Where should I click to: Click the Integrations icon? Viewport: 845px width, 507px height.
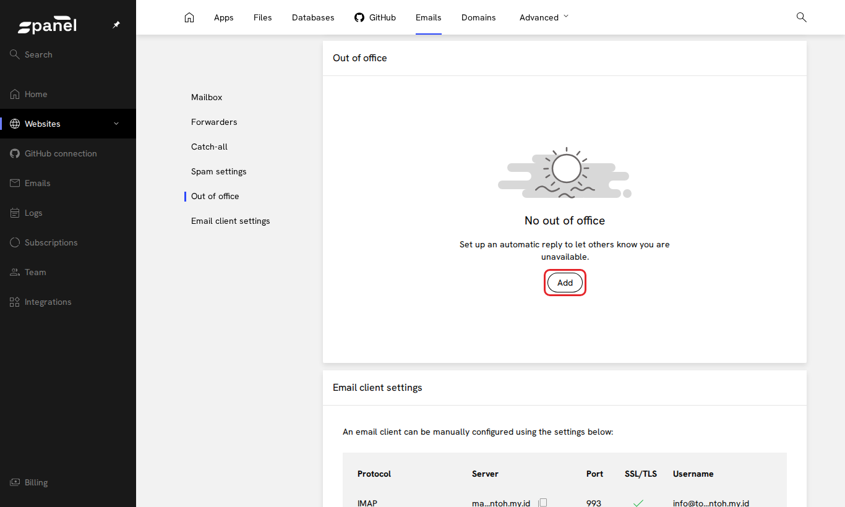15,302
